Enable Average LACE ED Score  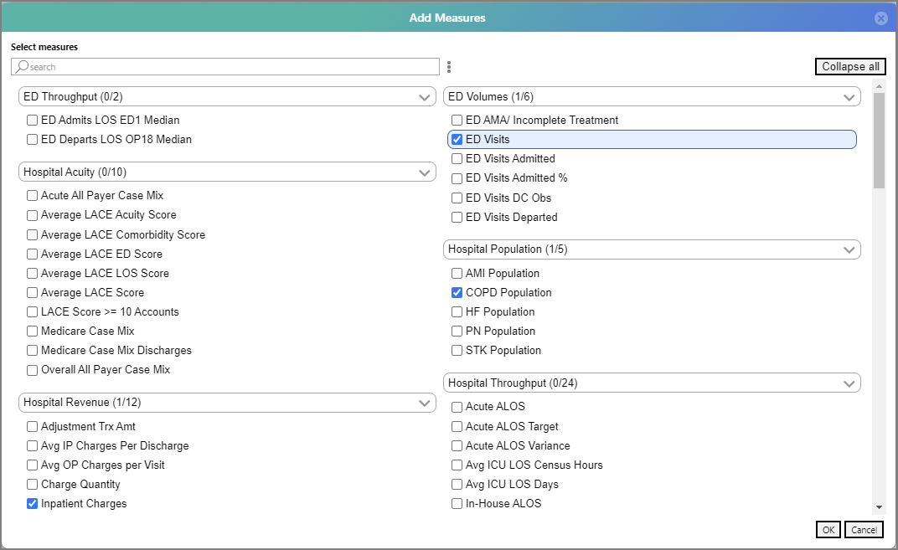click(x=33, y=254)
